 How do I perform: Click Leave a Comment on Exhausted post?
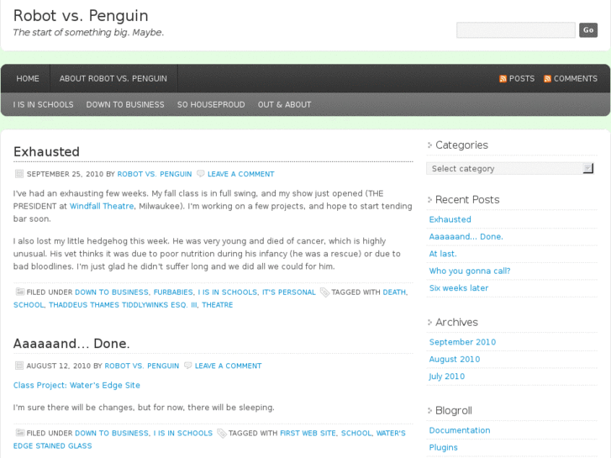coord(241,174)
